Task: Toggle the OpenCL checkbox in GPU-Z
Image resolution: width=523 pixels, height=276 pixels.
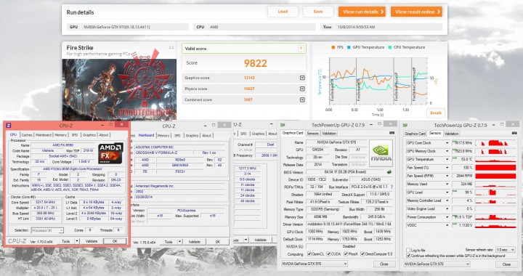Action: click(309, 254)
